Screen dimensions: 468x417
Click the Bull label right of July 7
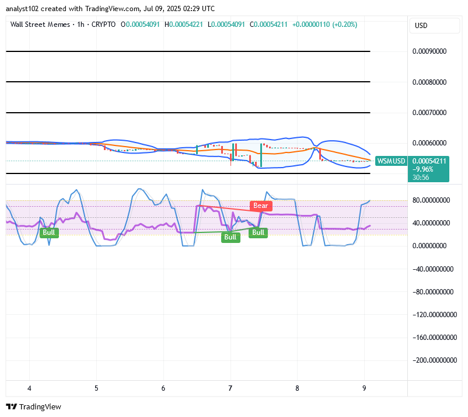[258, 232]
